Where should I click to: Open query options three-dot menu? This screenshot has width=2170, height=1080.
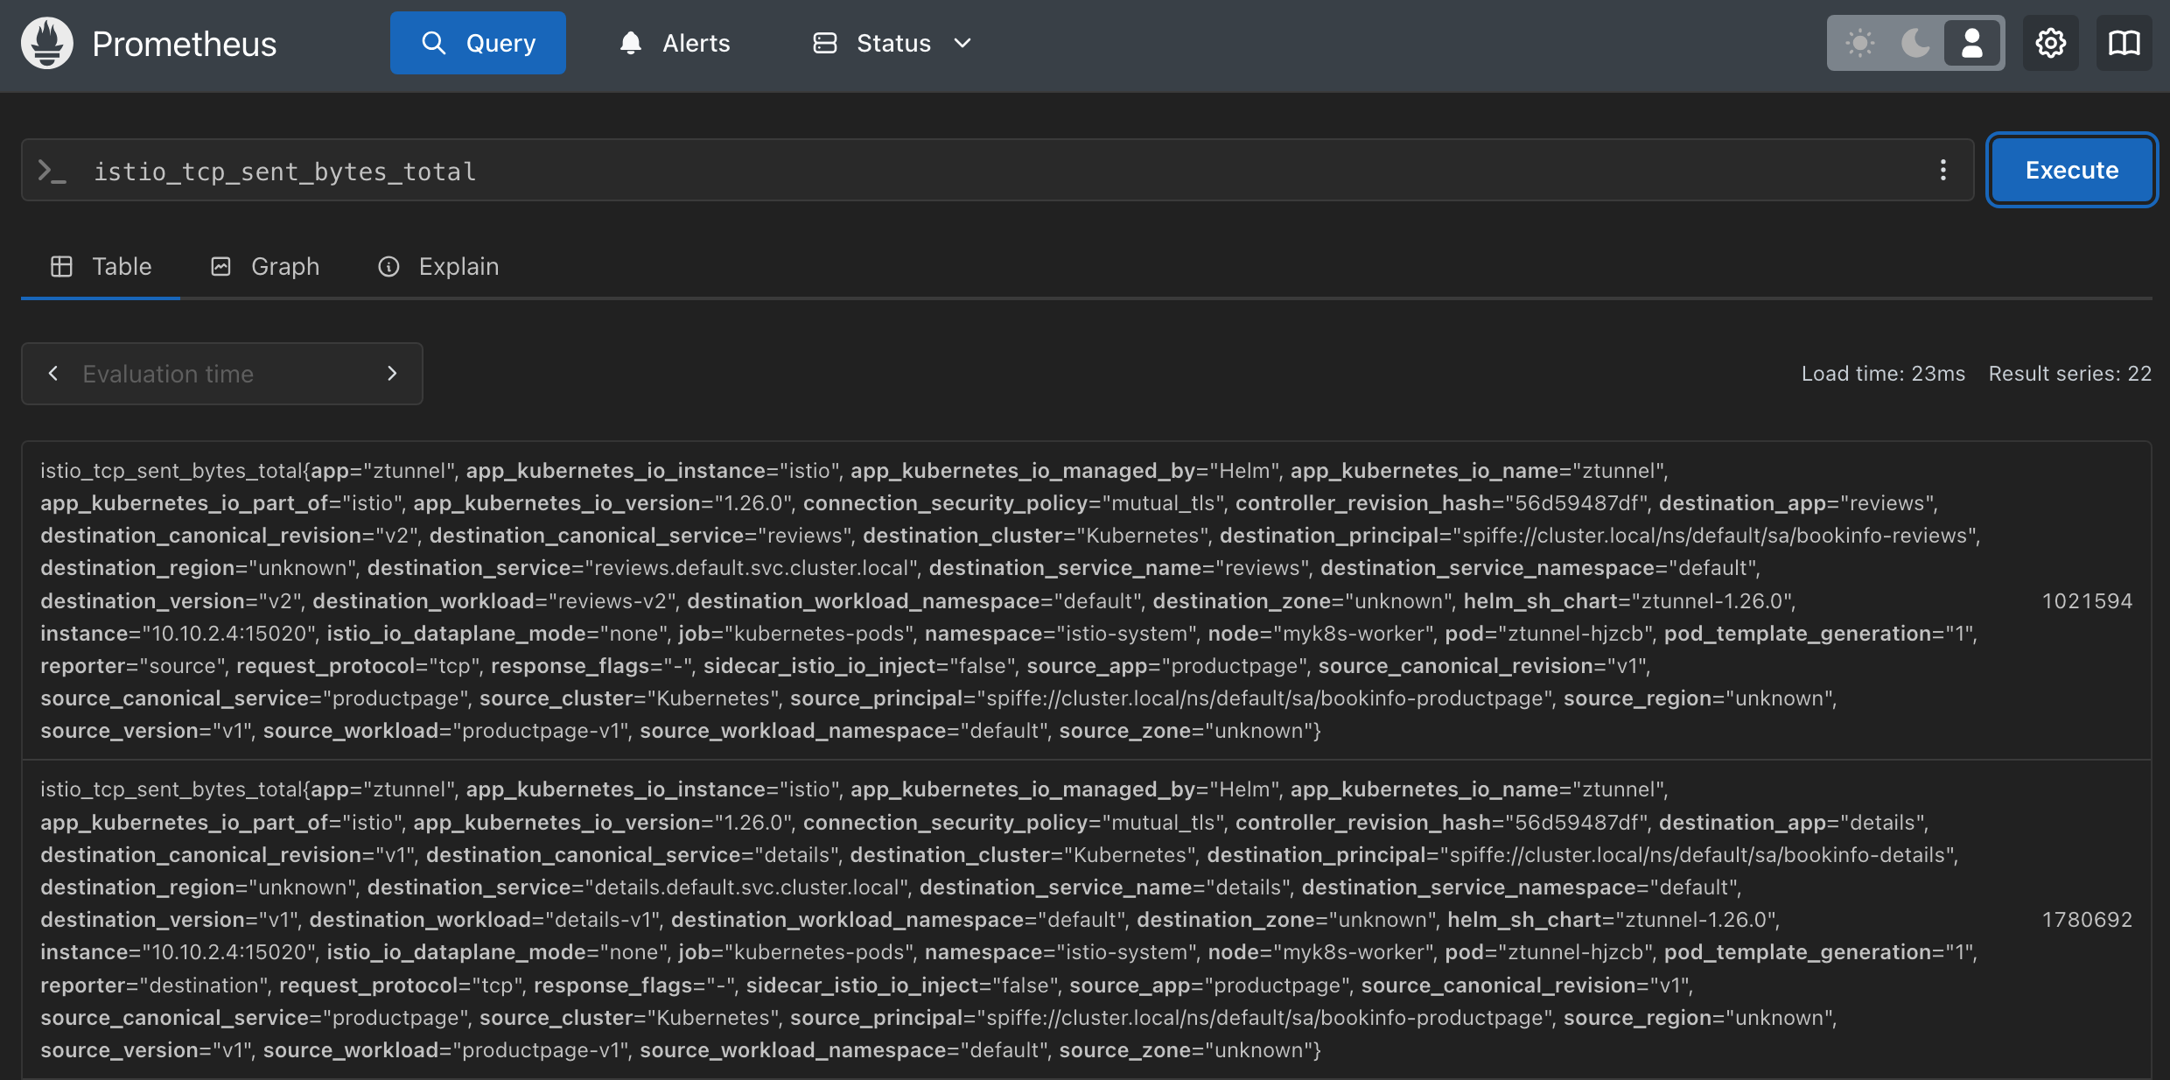point(1943,171)
